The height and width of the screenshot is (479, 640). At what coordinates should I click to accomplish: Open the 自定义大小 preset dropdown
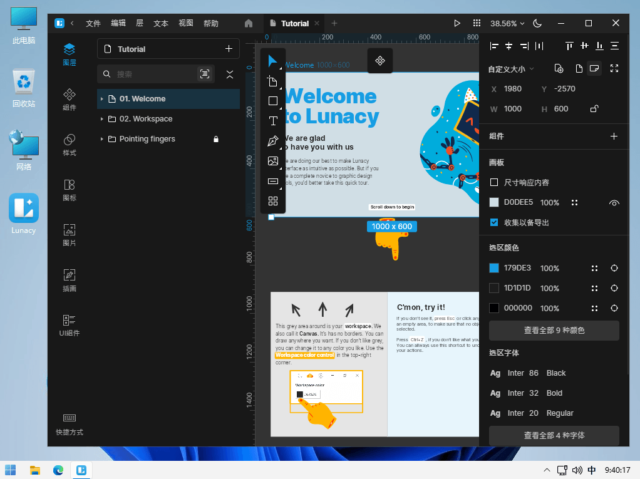pos(512,69)
